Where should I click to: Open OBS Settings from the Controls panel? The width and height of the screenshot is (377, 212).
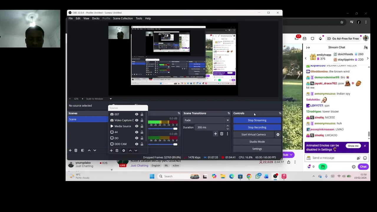[x=257, y=149]
